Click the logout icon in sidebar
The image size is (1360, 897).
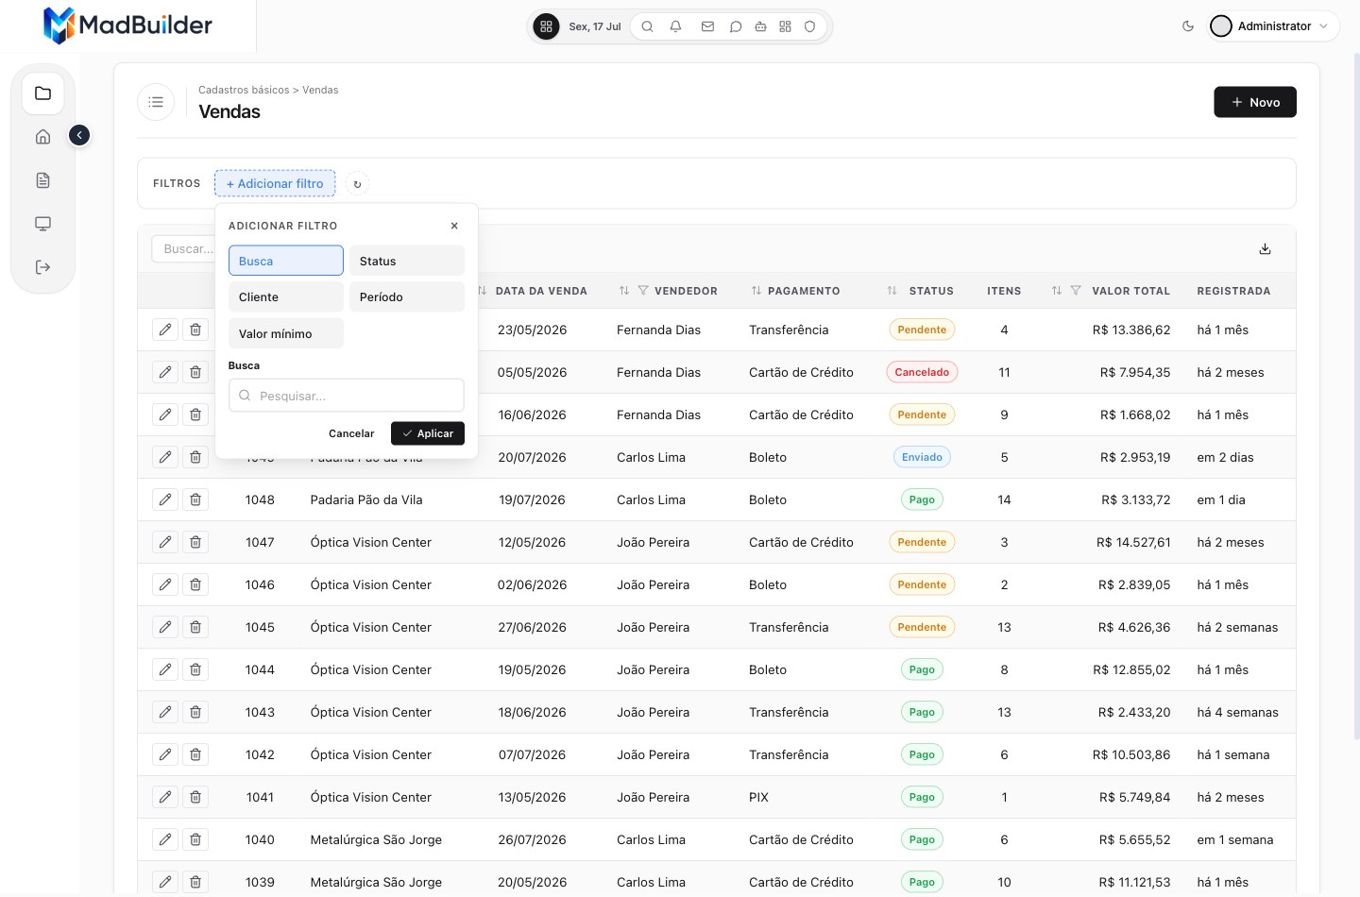(42, 267)
